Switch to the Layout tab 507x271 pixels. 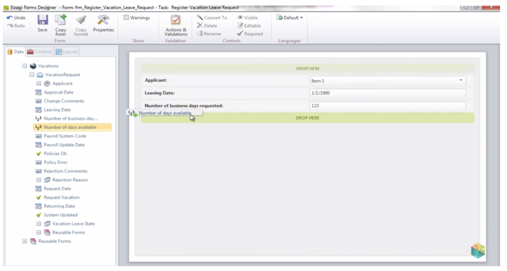tap(66, 52)
